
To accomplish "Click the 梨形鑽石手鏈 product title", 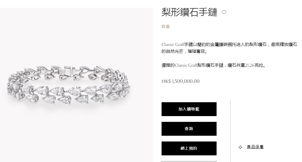I will click(189, 12).
